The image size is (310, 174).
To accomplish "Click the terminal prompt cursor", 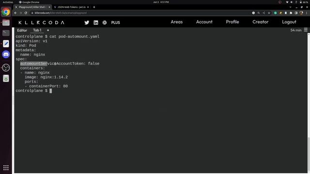I will (x=51, y=91).
